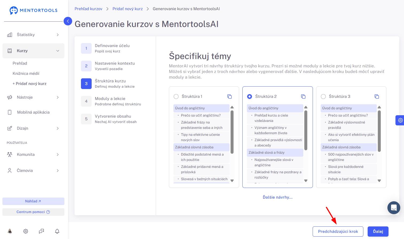The height and width of the screenshot is (239, 404).
Task: Open the settings gear in sidebar footer
Action: 26,231
